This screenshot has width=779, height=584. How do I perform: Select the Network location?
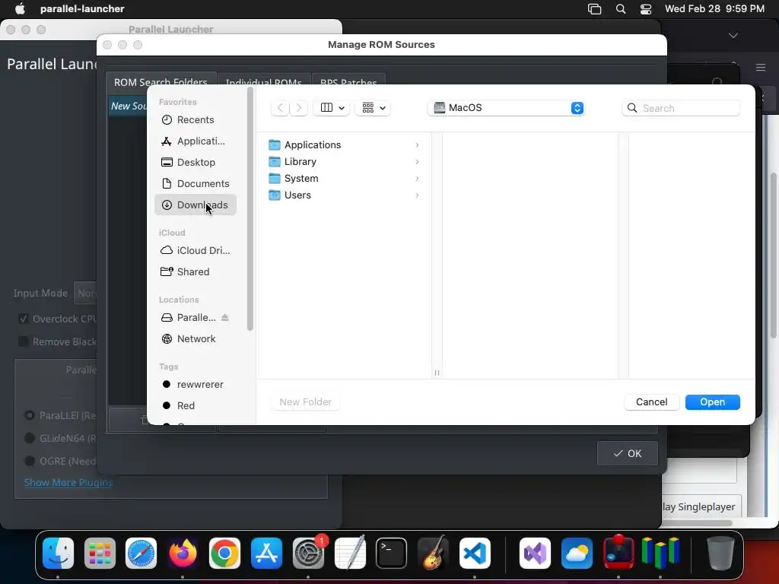tap(196, 338)
